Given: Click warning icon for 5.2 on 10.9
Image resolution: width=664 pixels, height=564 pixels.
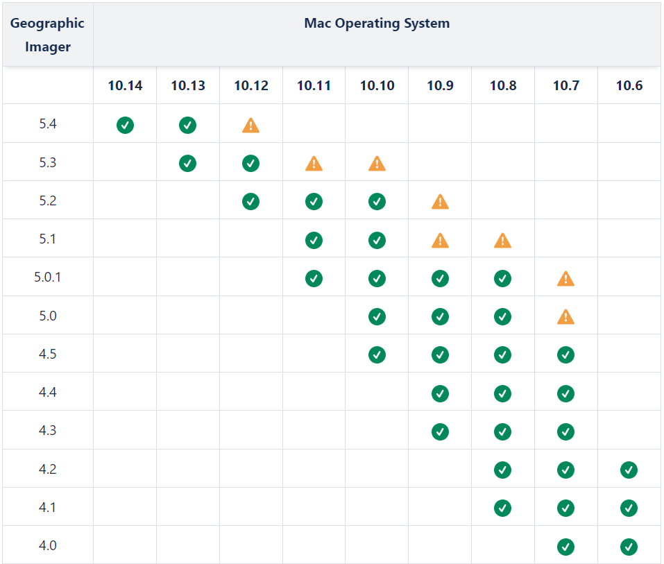Looking at the screenshot, I should pos(440,202).
